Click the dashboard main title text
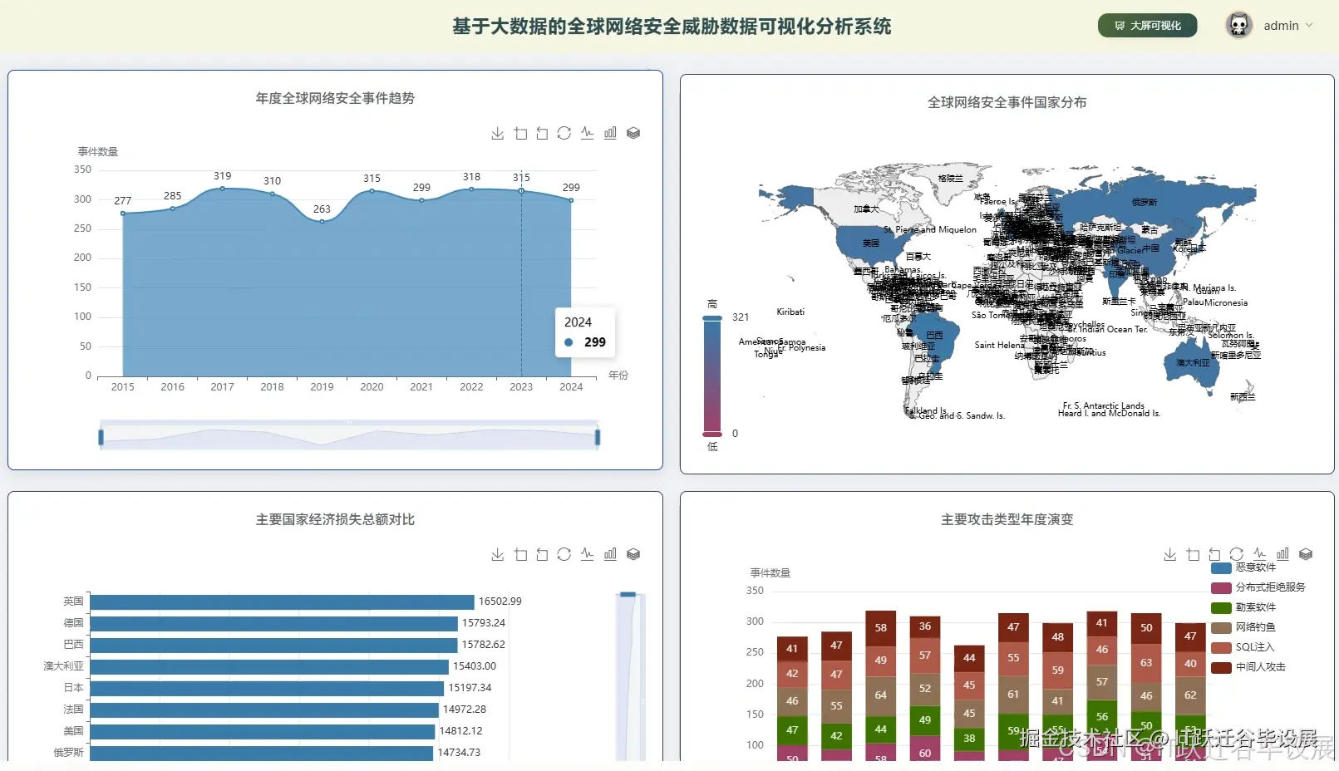 (672, 27)
